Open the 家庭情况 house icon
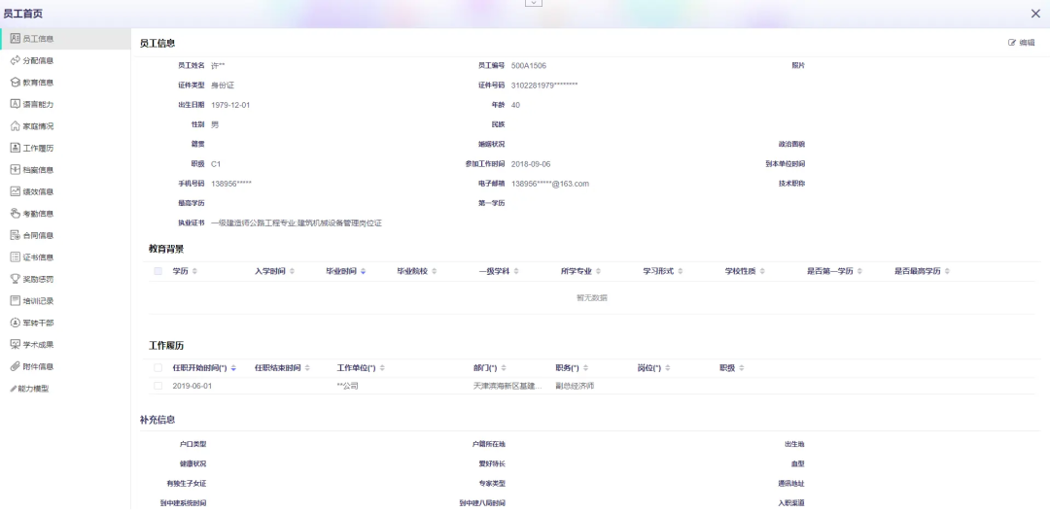Image resolution: width=1050 pixels, height=512 pixels. click(16, 126)
